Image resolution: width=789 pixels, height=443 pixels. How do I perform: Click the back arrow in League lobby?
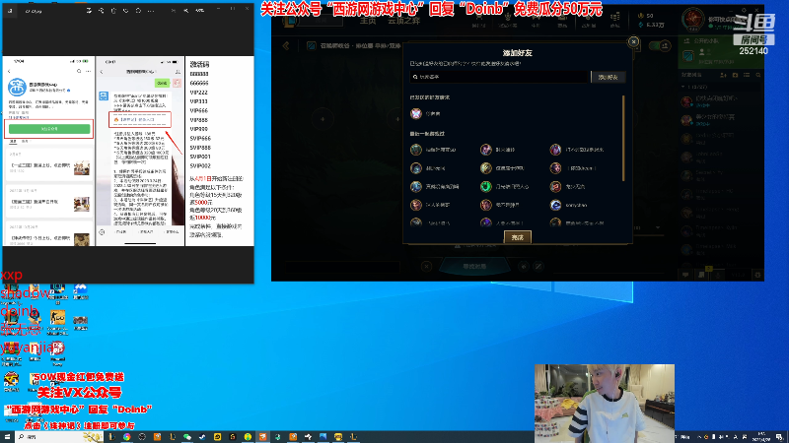[x=286, y=45]
